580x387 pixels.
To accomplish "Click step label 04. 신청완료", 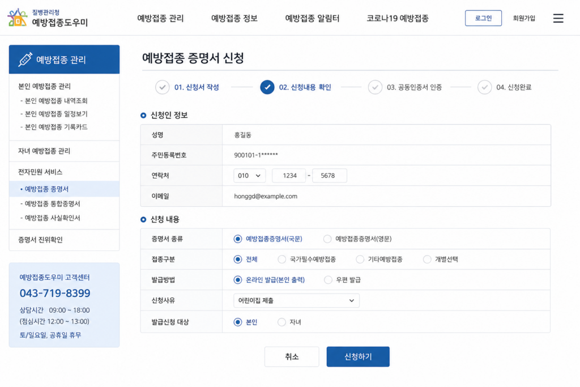I will tap(514, 87).
